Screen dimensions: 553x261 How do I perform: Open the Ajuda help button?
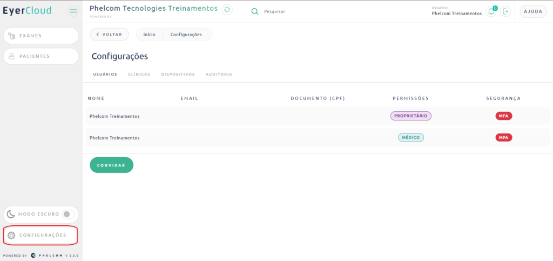tap(532, 11)
